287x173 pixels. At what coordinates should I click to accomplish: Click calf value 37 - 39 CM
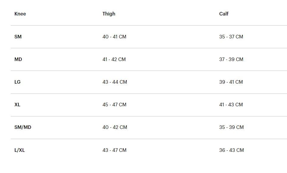[231, 59]
